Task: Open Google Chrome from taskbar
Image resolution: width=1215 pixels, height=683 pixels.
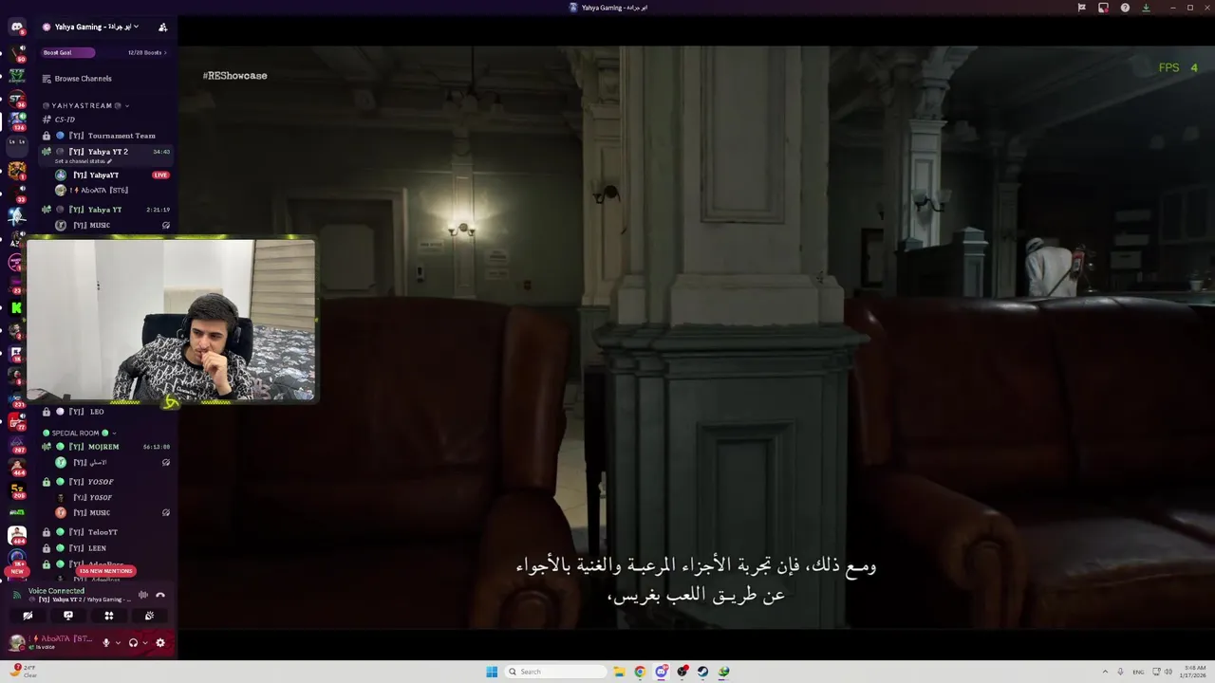Action: click(x=640, y=672)
